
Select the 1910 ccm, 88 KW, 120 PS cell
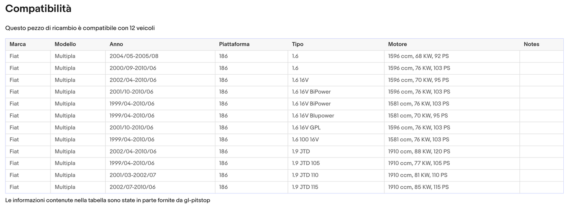419,151
